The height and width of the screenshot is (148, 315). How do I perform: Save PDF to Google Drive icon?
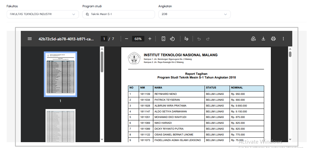pos(254,39)
